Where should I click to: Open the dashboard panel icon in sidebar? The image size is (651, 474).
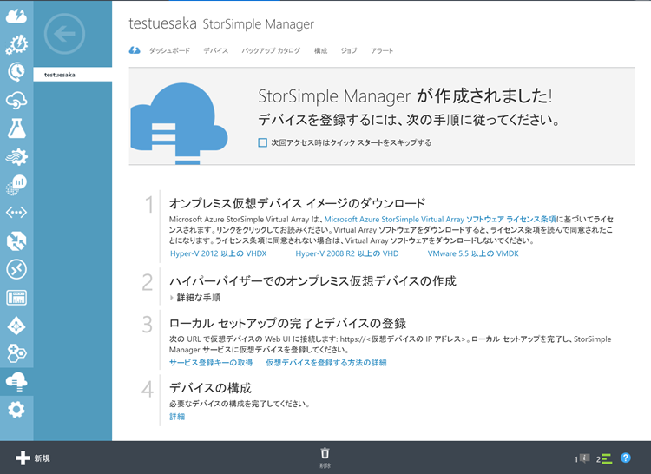[16, 298]
